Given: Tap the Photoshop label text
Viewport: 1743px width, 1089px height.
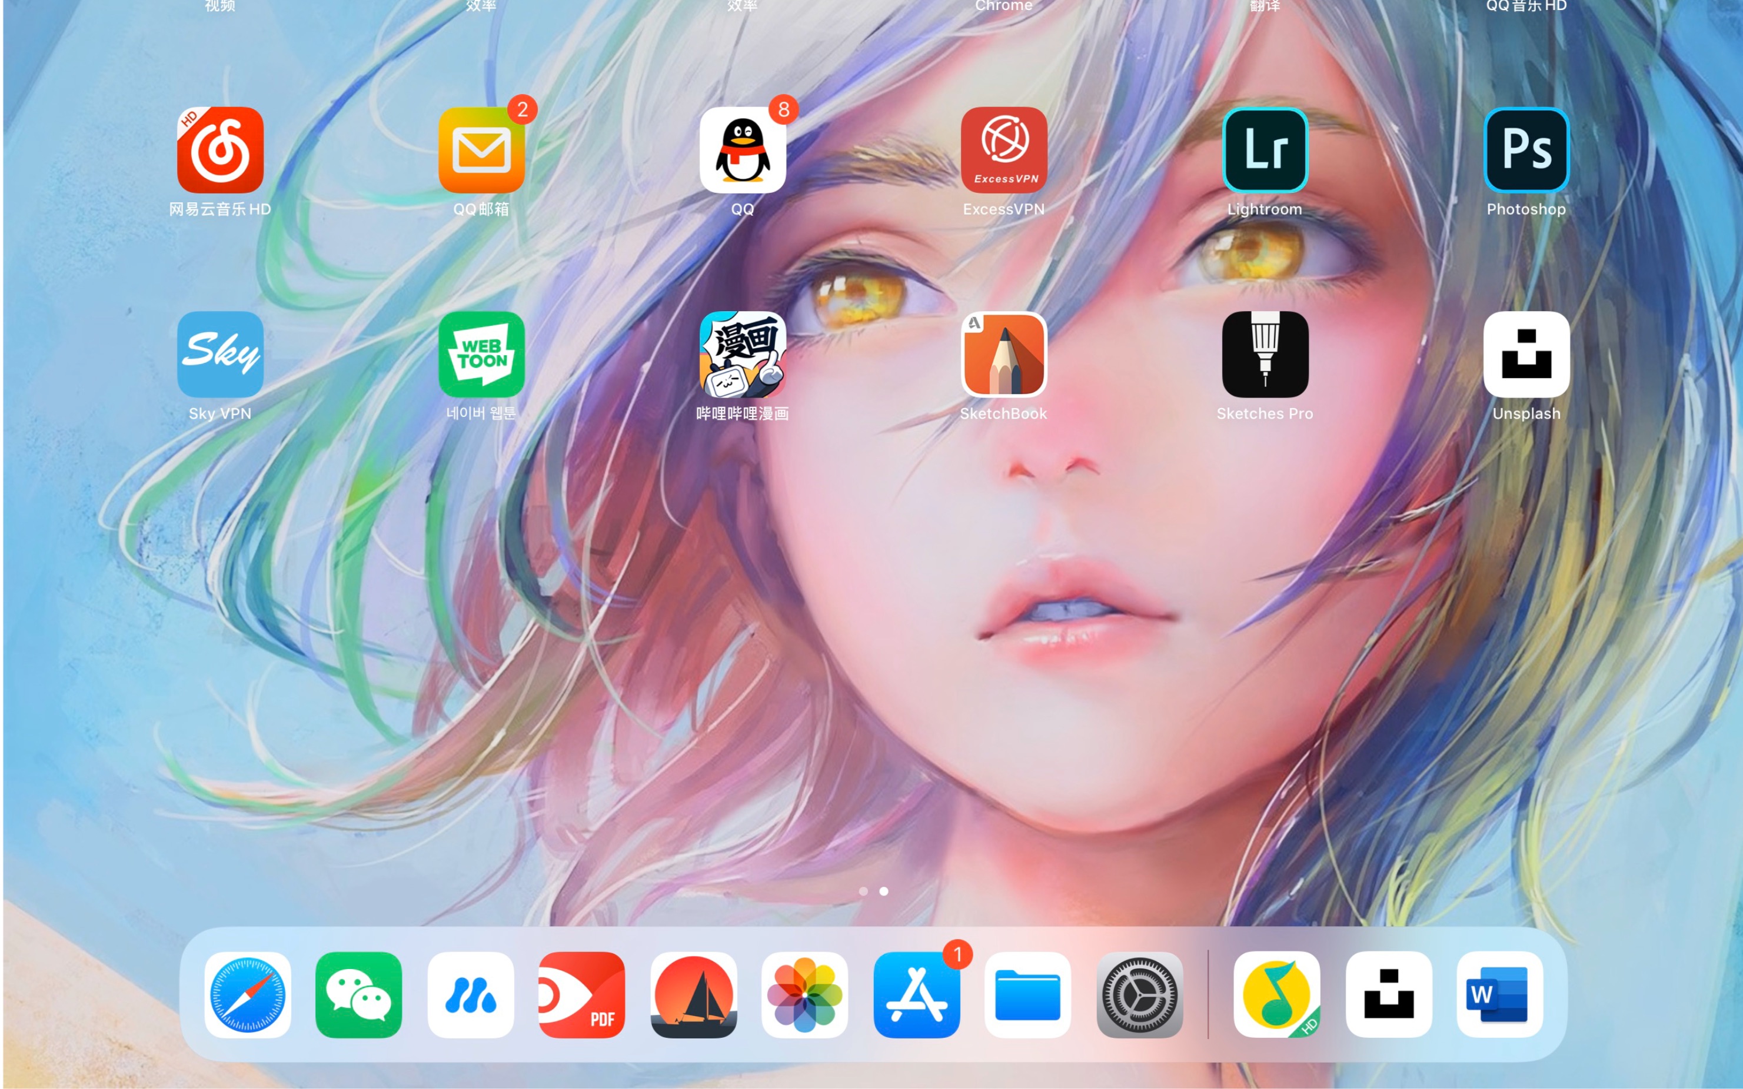Looking at the screenshot, I should click(x=1526, y=209).
